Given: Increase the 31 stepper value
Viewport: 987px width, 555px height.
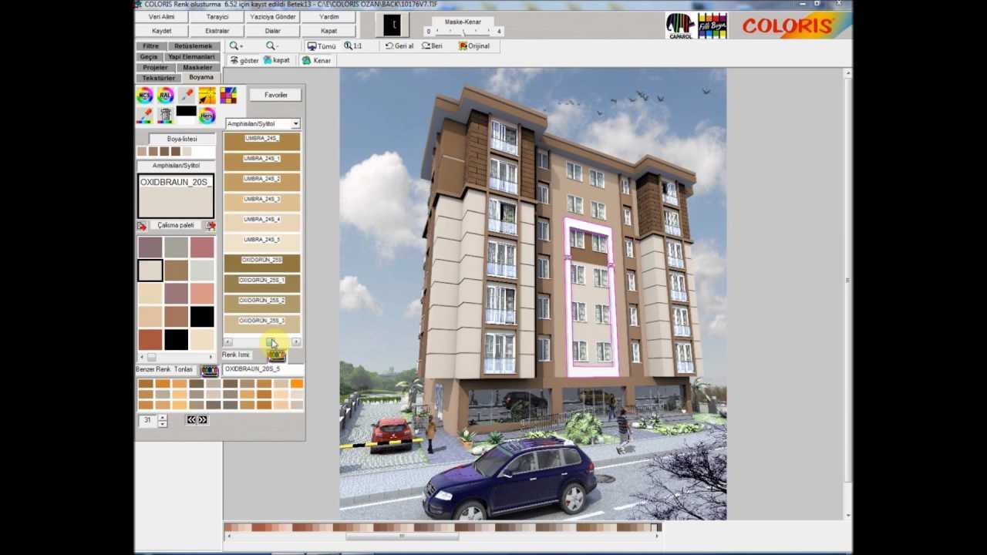Looking at the screenshot, I should (x=162, y=417).
